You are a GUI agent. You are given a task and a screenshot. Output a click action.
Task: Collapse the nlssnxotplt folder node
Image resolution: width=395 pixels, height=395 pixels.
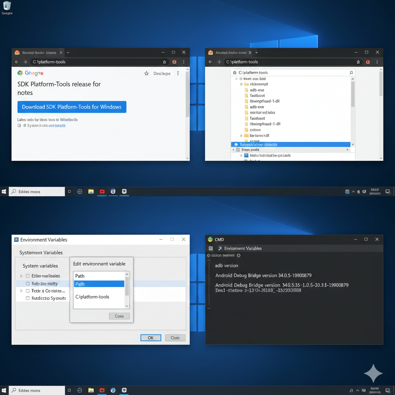(x=241, y=84)
